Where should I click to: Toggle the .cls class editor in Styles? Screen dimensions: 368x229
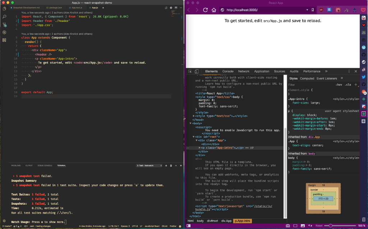[x=348, y=85]
